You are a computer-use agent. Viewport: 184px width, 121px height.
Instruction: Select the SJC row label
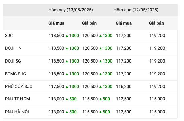click(x=9, y=36)
